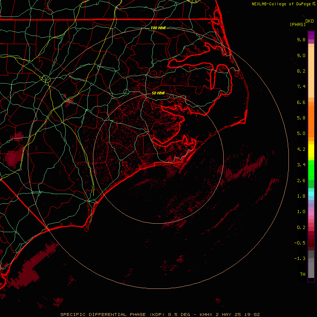Click the -0.5 scale value

(x=300, y=243)
